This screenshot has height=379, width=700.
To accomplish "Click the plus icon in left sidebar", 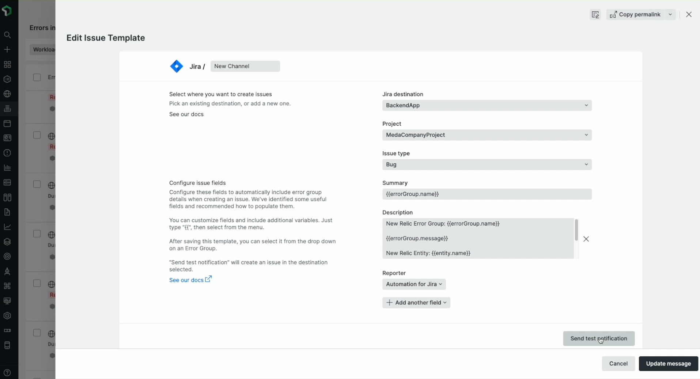I will coord(7,50).
